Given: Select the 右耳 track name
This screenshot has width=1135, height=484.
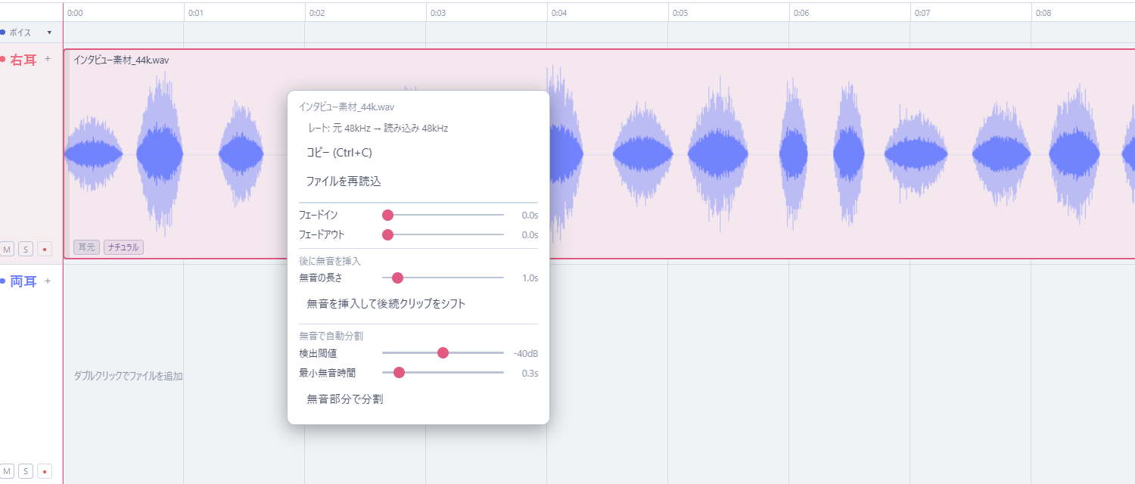Looking at the screenshot, I should click(23, 60).
